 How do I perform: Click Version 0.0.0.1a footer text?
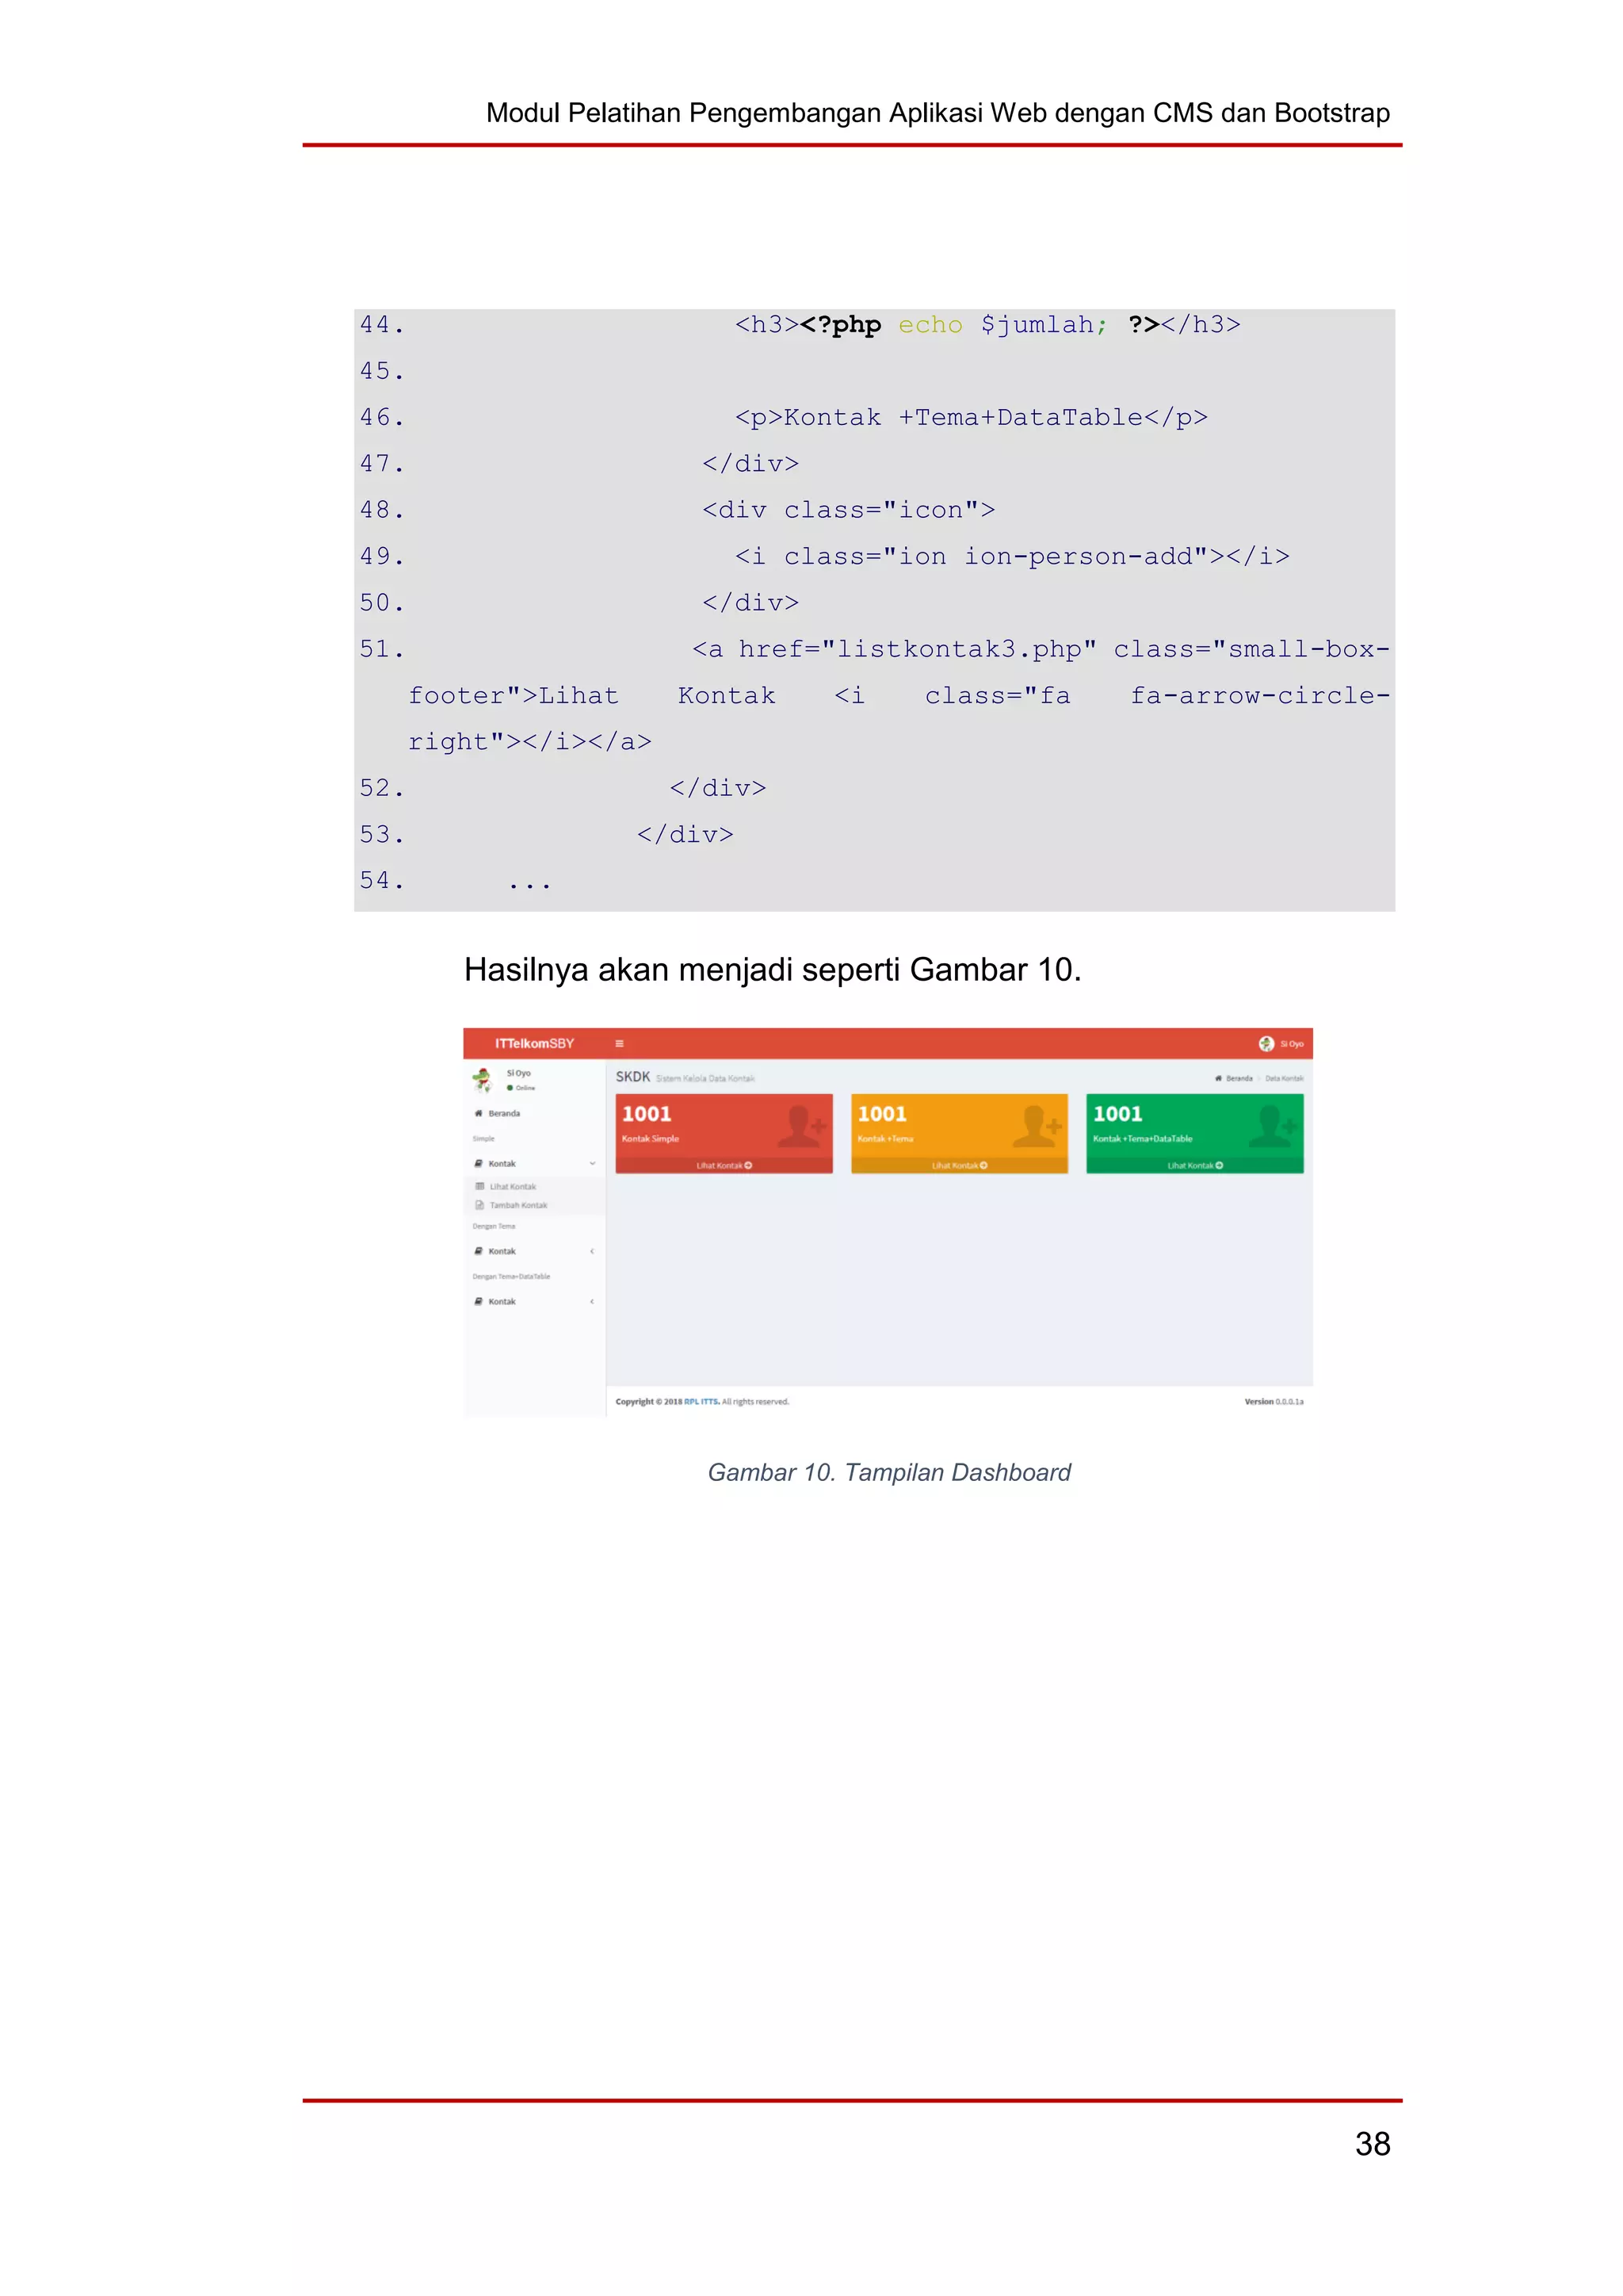click(x=1274, y=1401)
